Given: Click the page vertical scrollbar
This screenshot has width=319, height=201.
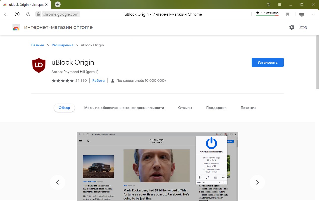Looking at the screenshot, I should (x=317, y=62).
